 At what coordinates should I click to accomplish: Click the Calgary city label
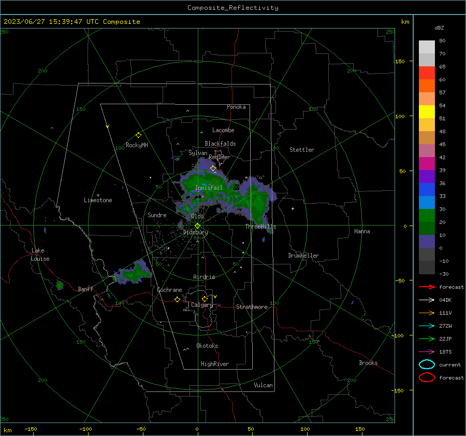pyautogui.click(x=202, y=305)
